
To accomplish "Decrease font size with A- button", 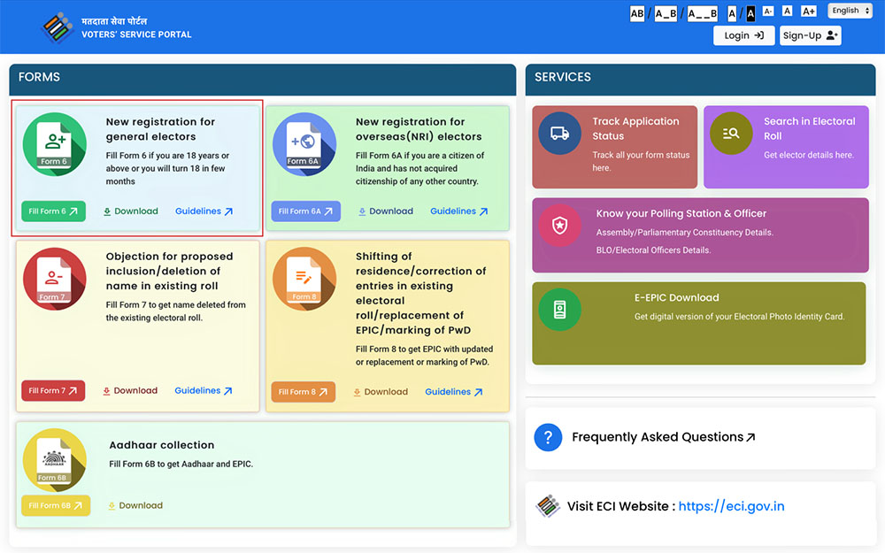I will 767,12.
